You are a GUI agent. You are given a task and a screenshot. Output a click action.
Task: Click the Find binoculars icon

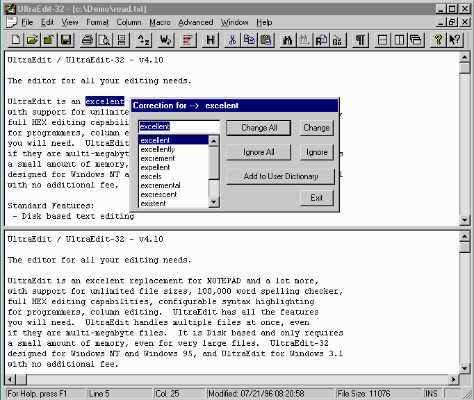point(288,40)
